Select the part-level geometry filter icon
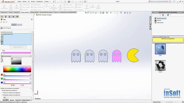 2,34
